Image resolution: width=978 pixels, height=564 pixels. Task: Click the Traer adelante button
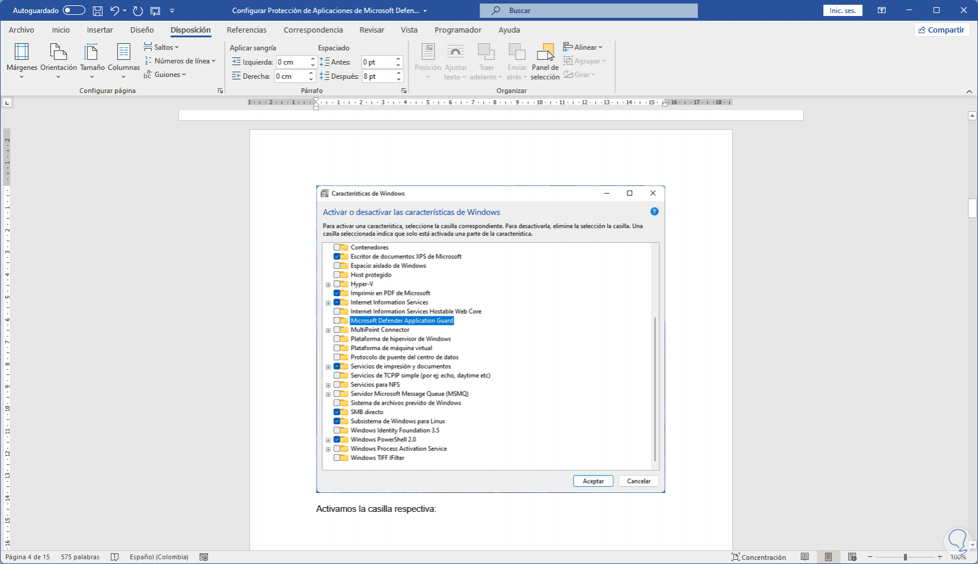click(486, 61)
